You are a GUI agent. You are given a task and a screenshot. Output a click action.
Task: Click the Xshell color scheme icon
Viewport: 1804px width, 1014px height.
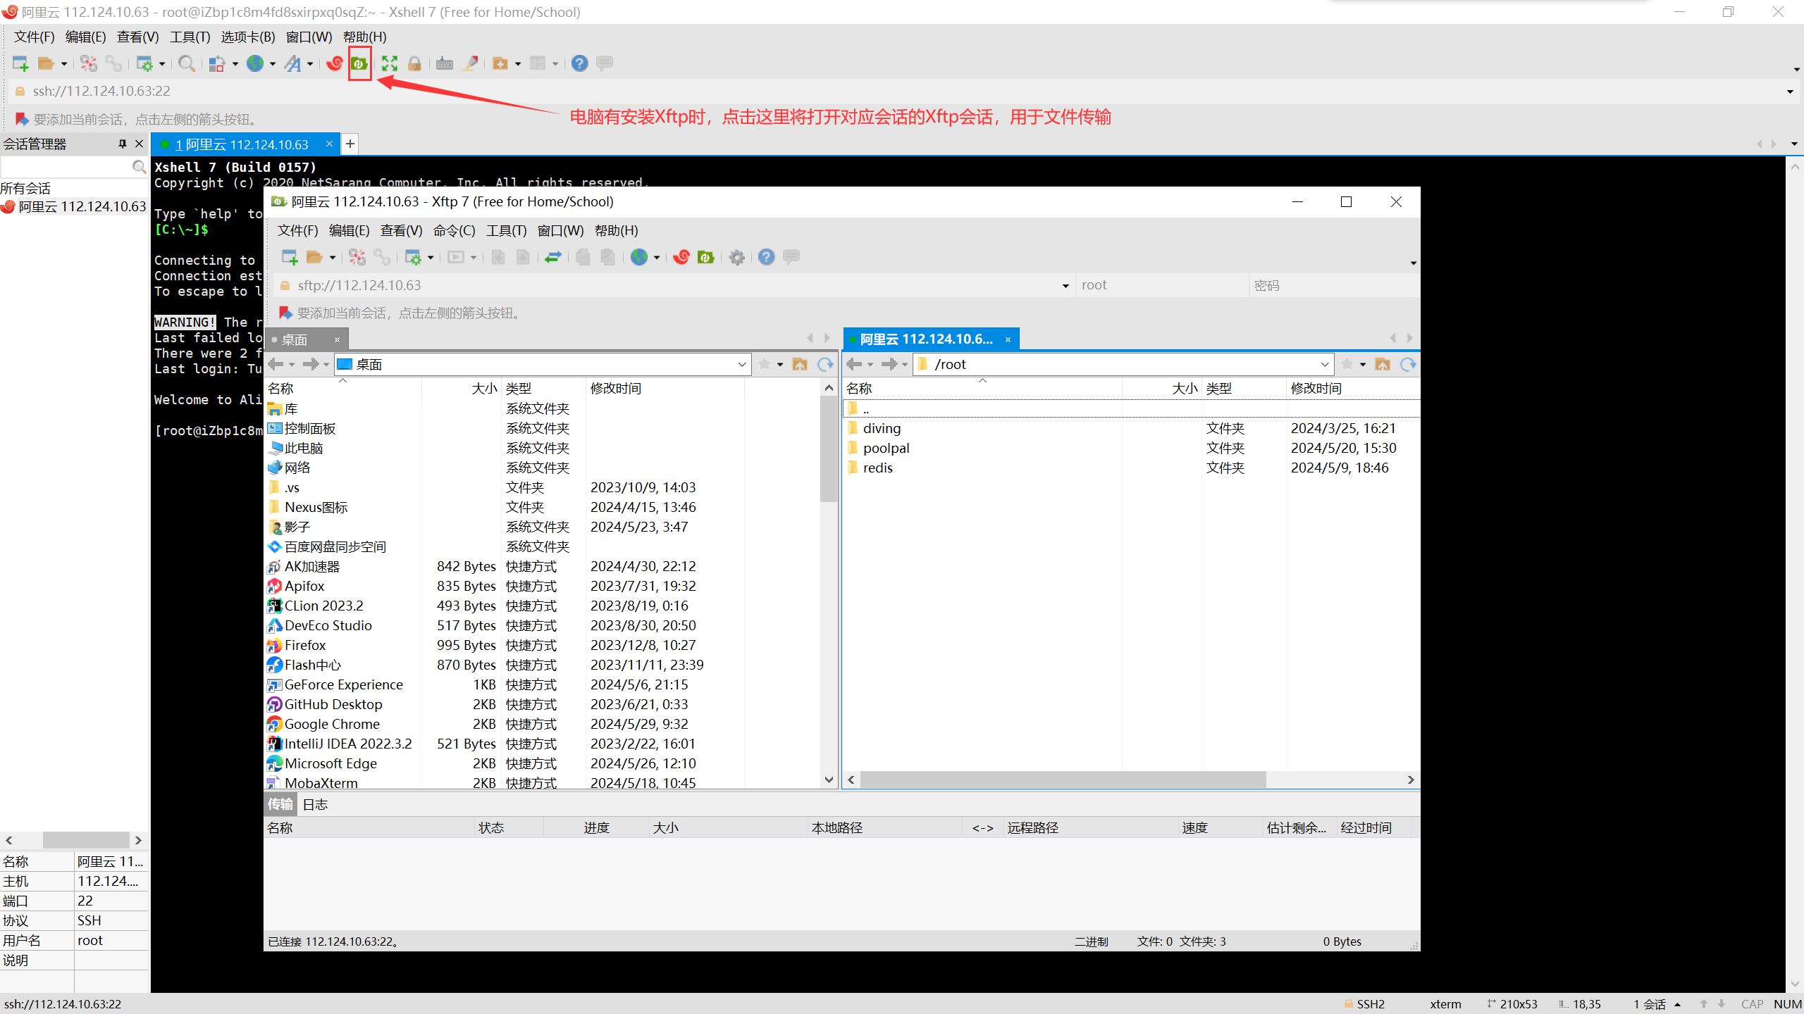click(x=217, y=64)
